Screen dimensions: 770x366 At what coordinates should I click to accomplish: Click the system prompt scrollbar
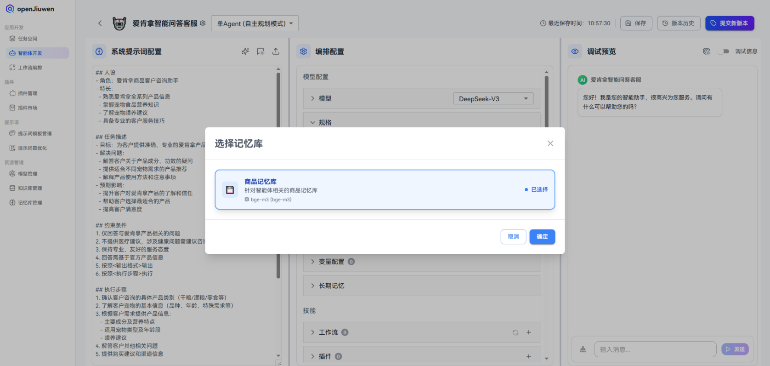278,176
